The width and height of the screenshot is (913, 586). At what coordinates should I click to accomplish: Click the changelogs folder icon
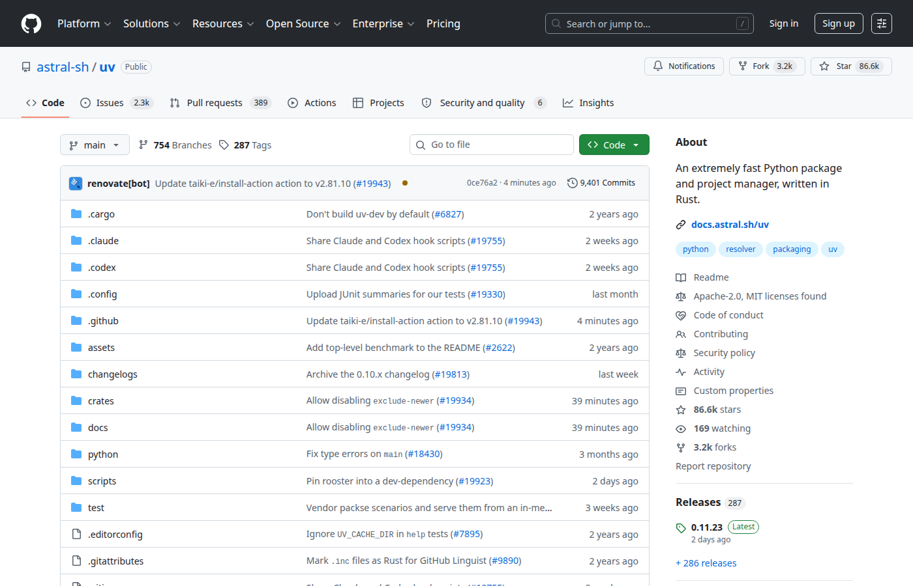(76, 374)
